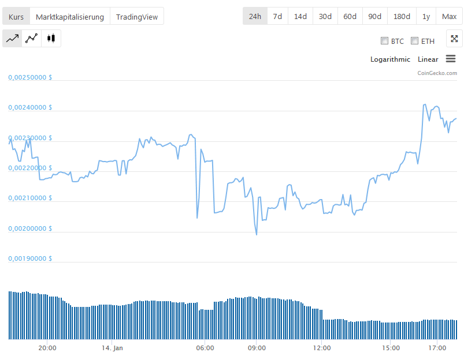Click the 09:00 time axis label
Screen dimensions: 464x360
[257, 348]
